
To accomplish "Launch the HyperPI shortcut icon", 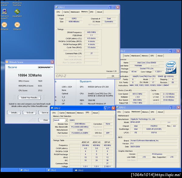I will click(x=5, y=11).
